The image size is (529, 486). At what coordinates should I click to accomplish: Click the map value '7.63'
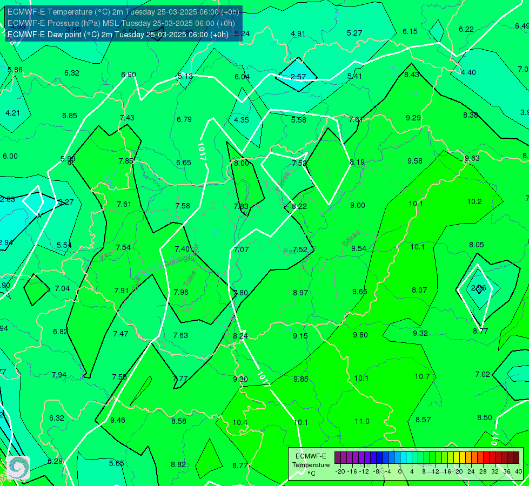180,335
